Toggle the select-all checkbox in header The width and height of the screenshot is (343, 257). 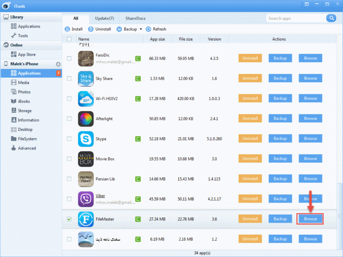coord(69,39)
